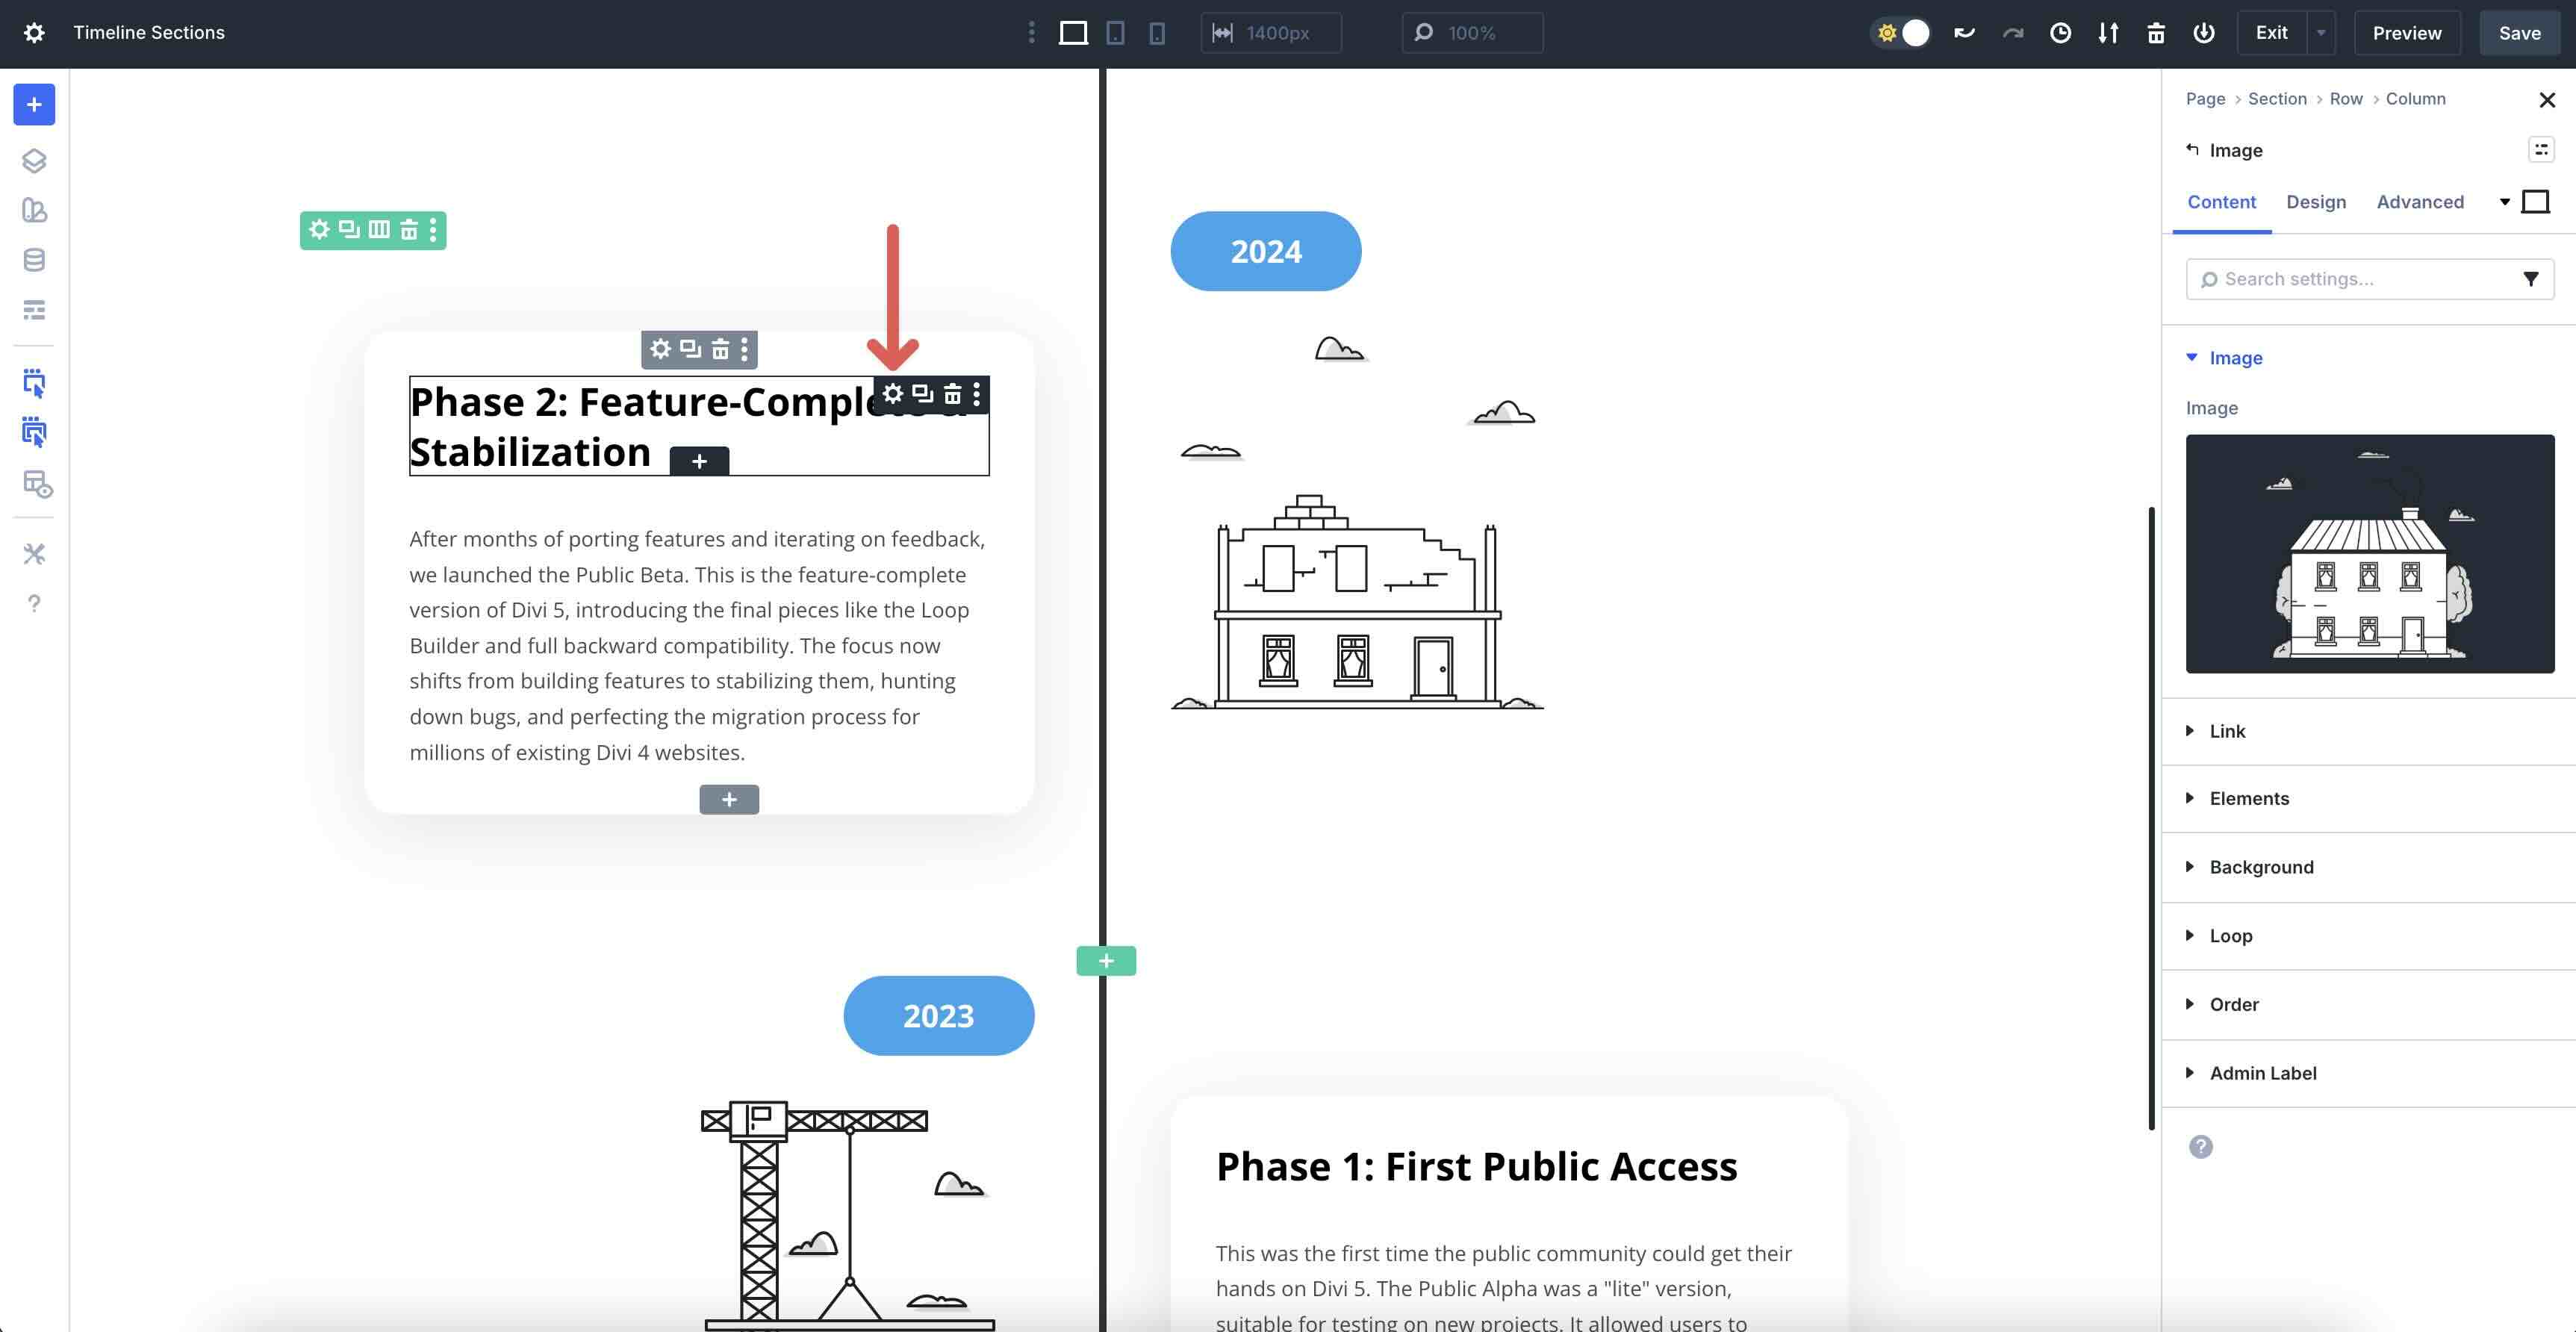2576x1332 pixels.
Task: Switch to tablet preview mode
Action: [x=1115, y=33]
